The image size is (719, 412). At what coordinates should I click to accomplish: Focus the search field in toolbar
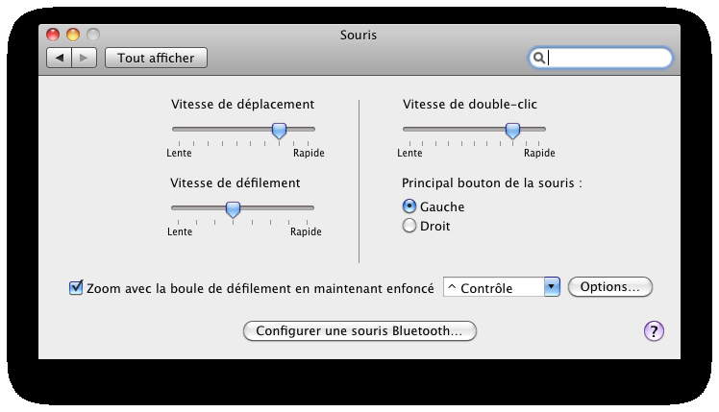[601, 59]
